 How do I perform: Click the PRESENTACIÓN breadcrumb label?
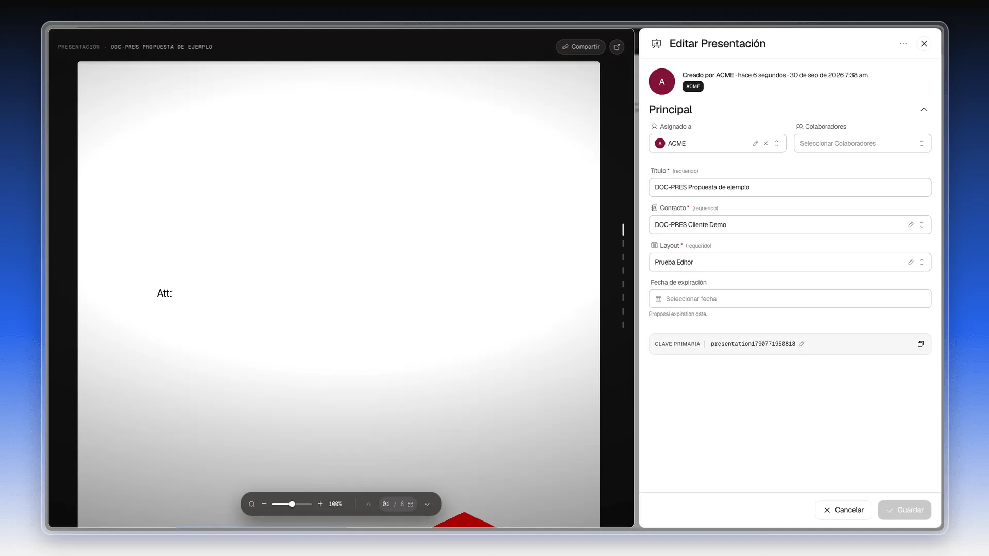(79, 47)
